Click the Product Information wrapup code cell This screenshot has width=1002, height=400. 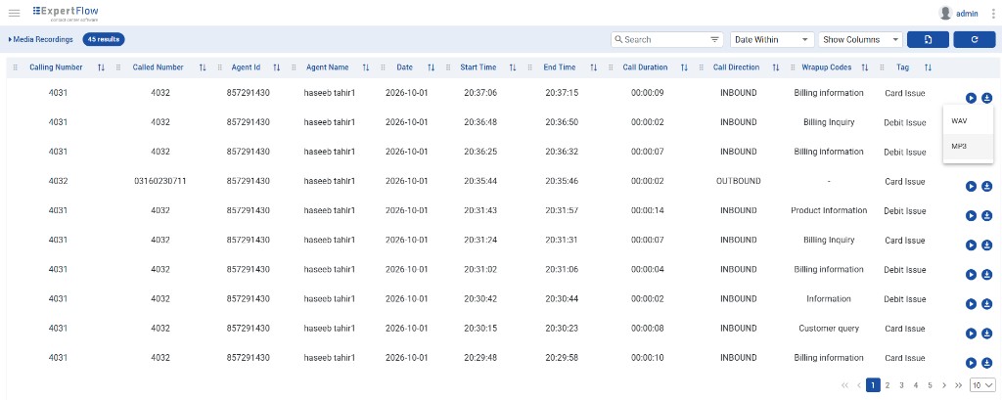click(829, 211)
